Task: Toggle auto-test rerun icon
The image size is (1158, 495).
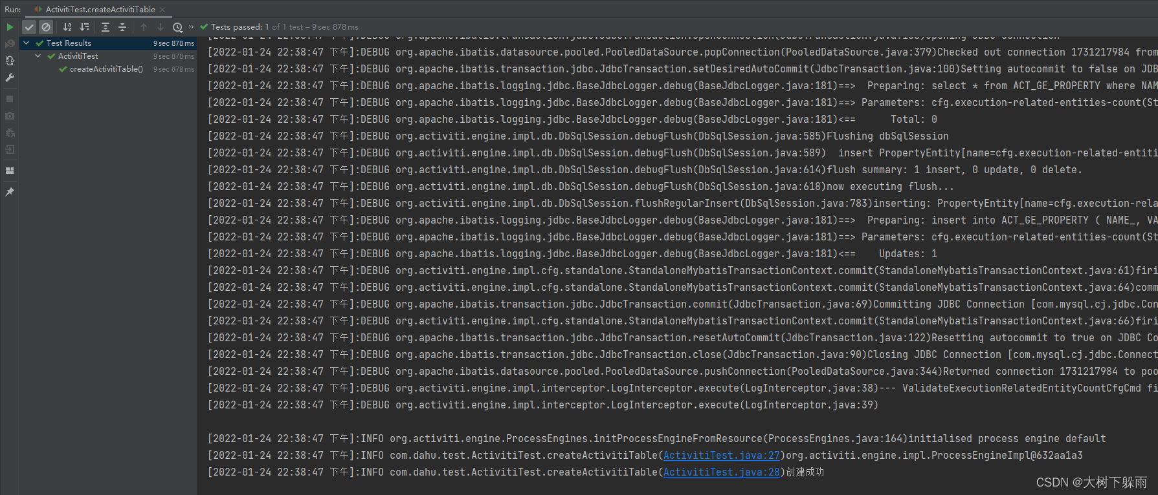Action: [10, 61]
